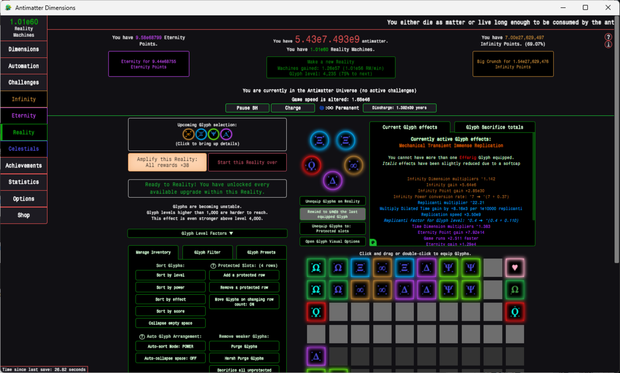Click the help icon beside Protected Slots
Image resolution: width=620 pixels, height=373 pixels.
click(213, 265)
